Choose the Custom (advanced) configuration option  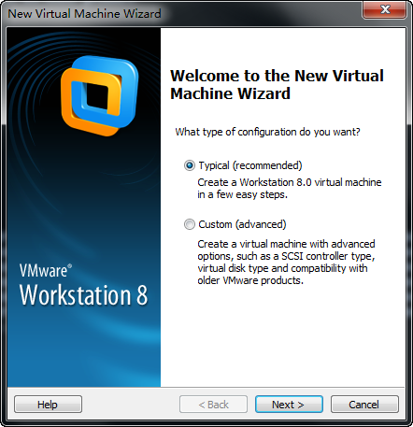(x=190, y=224)
